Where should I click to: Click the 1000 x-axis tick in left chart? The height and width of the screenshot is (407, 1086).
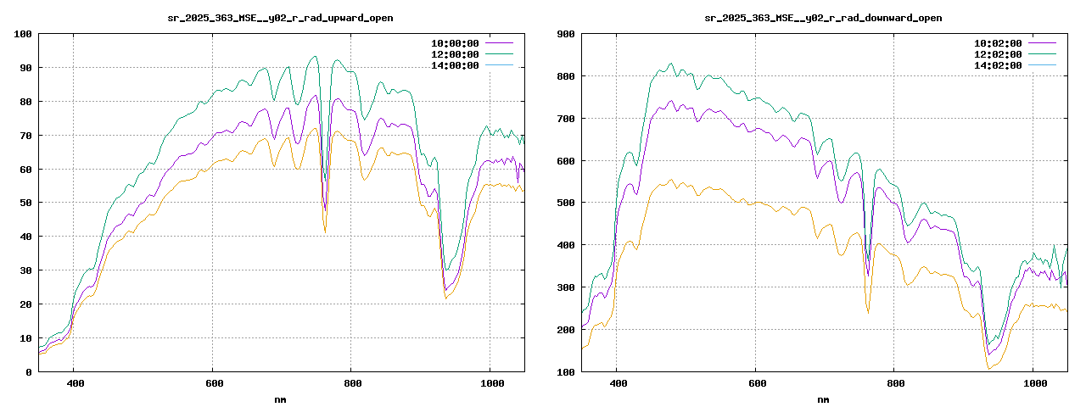pyautogui.click(x=490, y=384)
